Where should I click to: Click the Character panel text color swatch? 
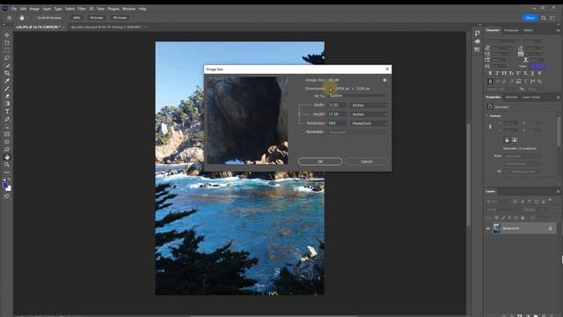[x=537, y=66]
